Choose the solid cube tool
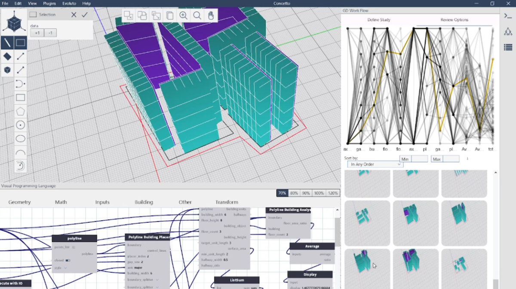 [7, 70]
